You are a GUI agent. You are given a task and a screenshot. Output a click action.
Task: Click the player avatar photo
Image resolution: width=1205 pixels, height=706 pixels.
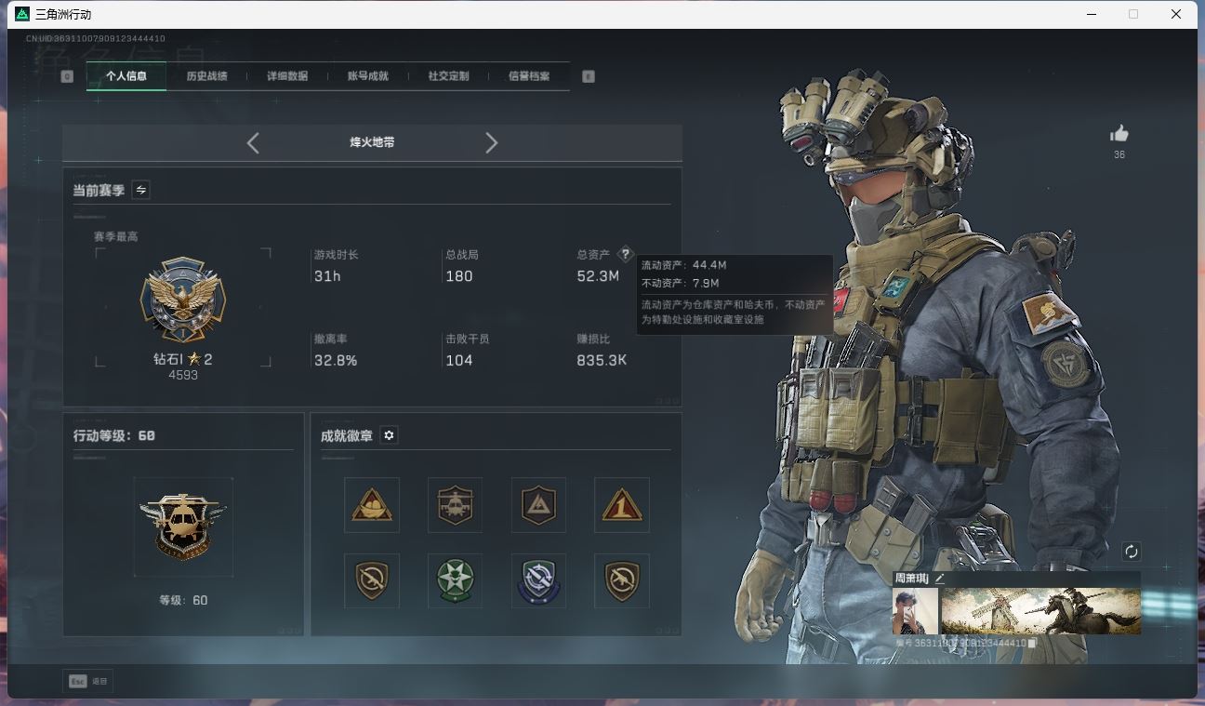(x=915, y=611)
